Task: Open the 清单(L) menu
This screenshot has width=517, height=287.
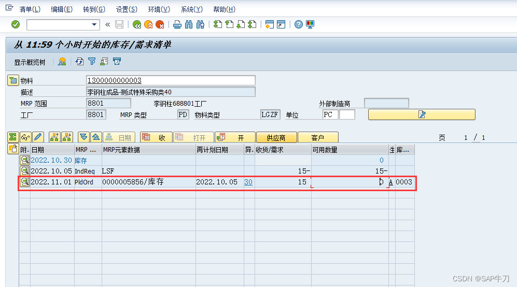Action: 30,9
